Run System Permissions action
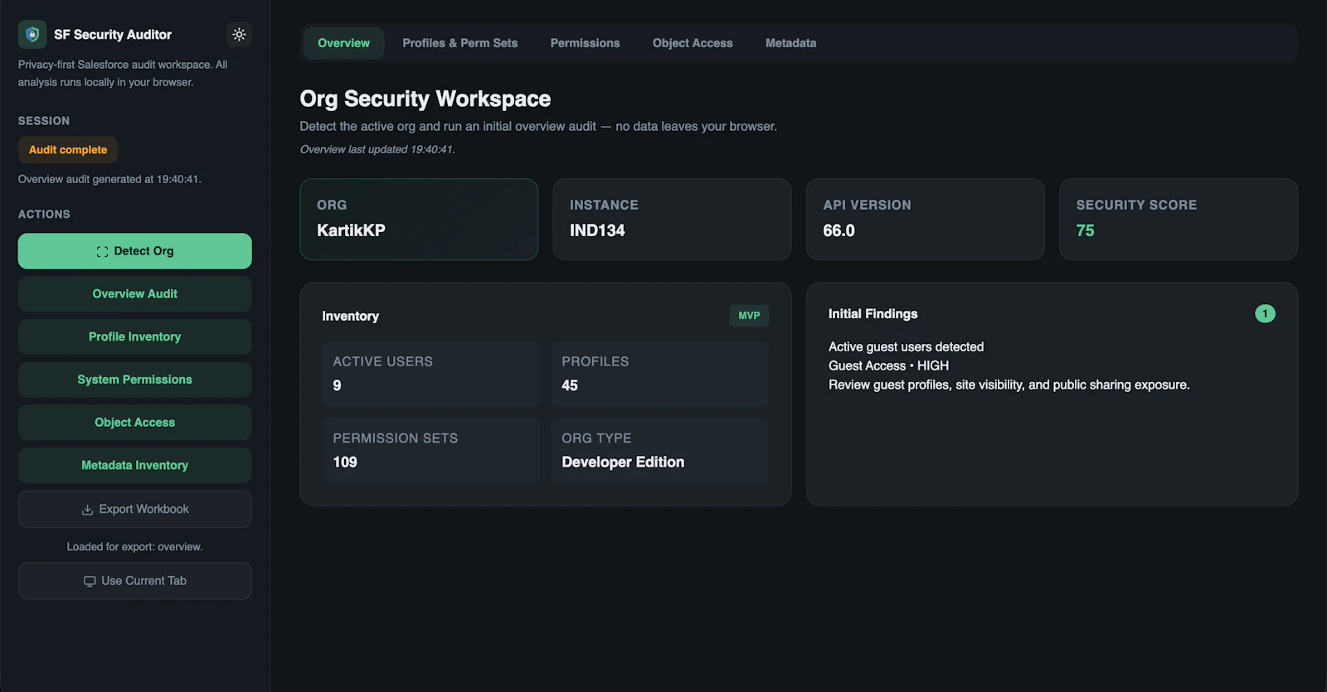Image resolution: width=1327 pixels, height=692 pixels. (x=134, y=380)
